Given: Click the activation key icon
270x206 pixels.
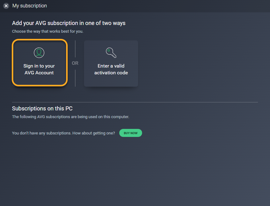Looking at the screenshot, I should [111, 53].
